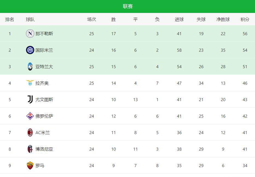Open the 国际米兰 team link
The width and height of the screenshot is (255, 177).
(x=44, y=50)
